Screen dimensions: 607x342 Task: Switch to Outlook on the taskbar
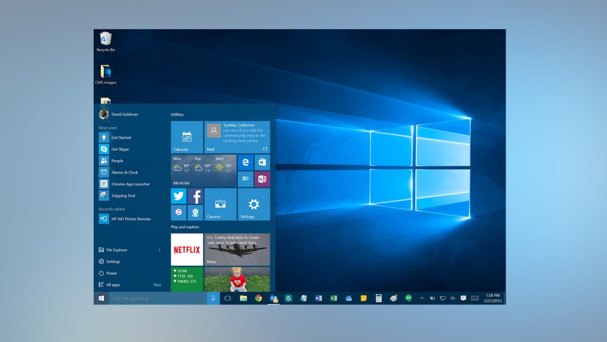coord(273,298)
